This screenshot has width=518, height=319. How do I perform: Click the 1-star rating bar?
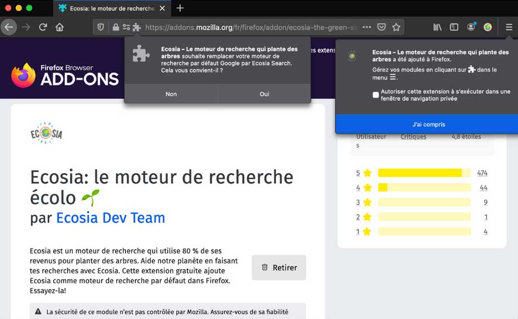point(424,232)
